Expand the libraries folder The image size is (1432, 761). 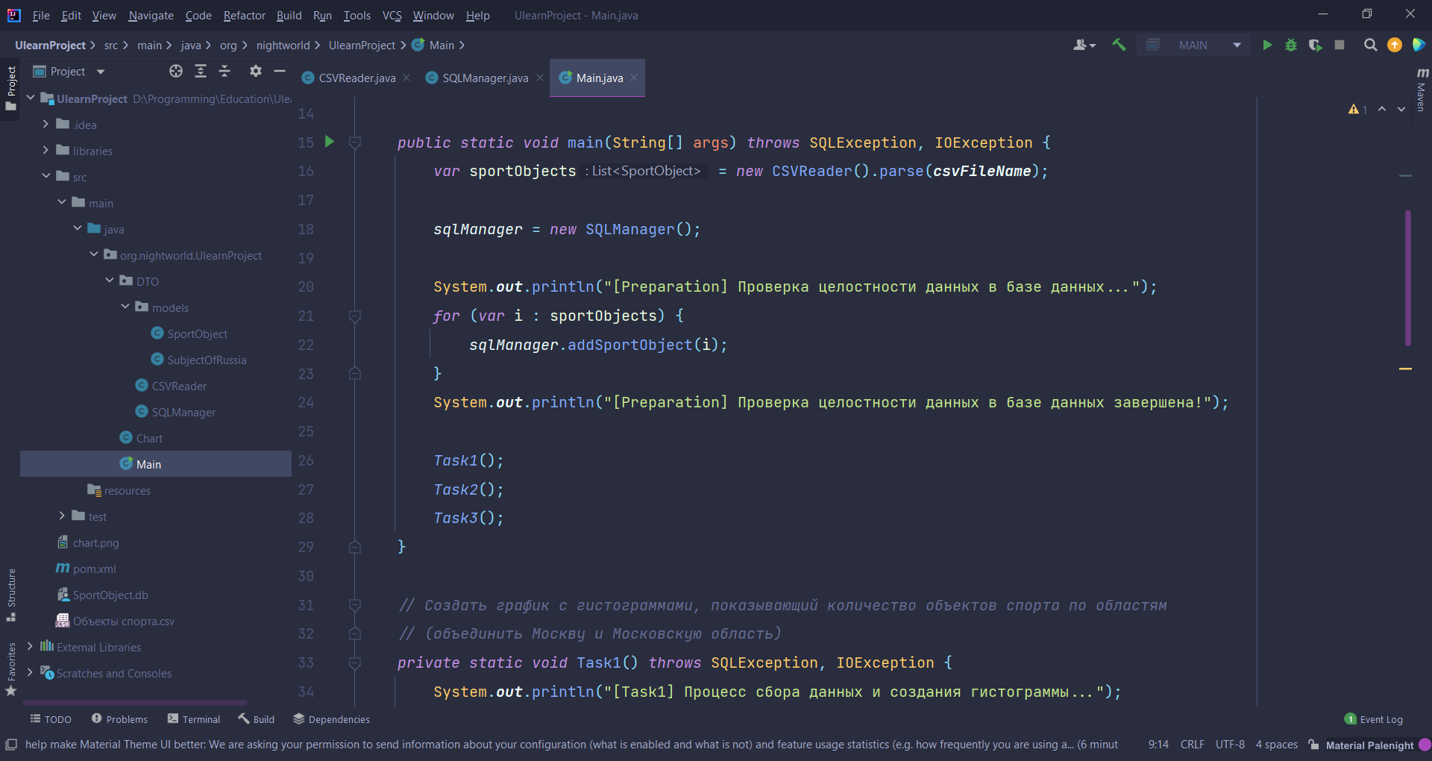(45, 150)
